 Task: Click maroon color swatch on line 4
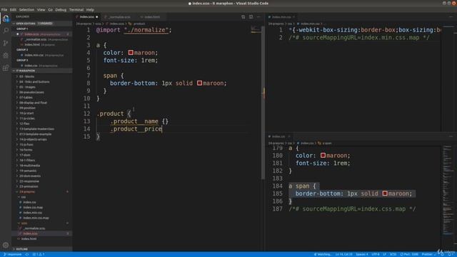click(131, 53)
